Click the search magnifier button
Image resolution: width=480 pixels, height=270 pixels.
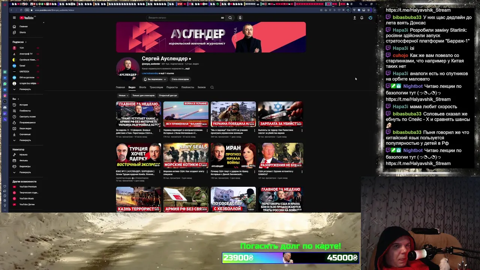(x=230, y=18)
